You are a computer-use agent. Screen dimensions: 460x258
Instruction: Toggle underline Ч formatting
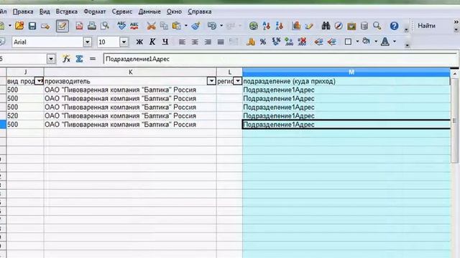(x=165, y=42)
